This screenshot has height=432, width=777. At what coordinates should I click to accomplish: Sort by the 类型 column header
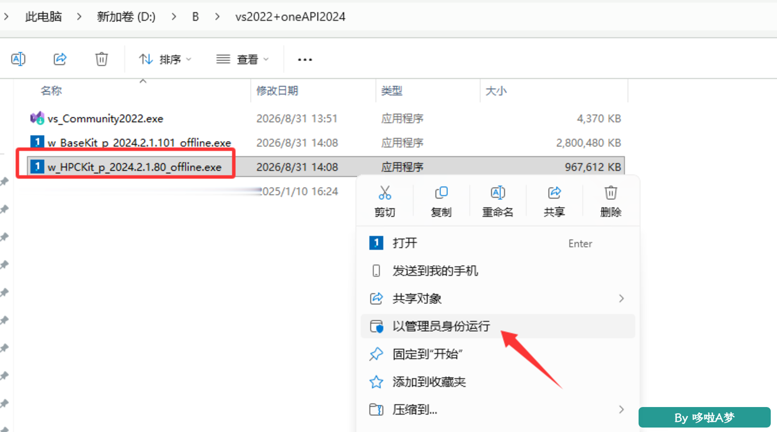pyautogui.click(x=392, y=91)
